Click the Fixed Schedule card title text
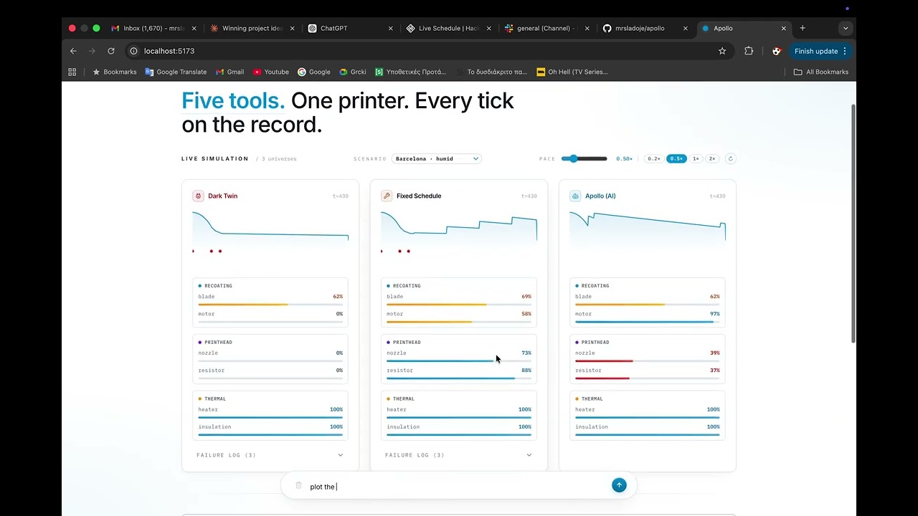 tap(419, 196)
